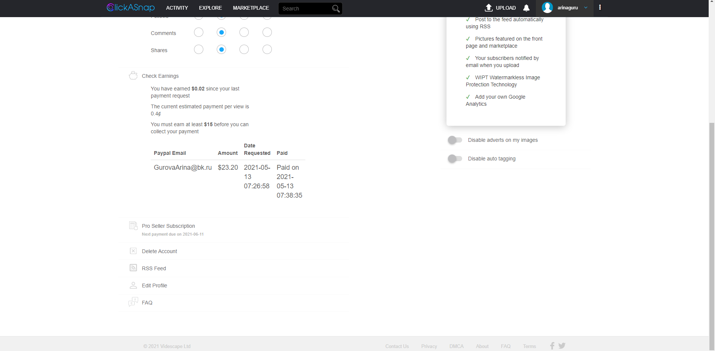Viewport: 715px width, 351px height.
Task: Click the upload arrow icon
Action: pos(489,8)
